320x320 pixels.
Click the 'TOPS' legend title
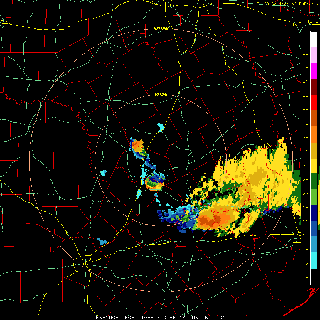[x=313, y=21]
